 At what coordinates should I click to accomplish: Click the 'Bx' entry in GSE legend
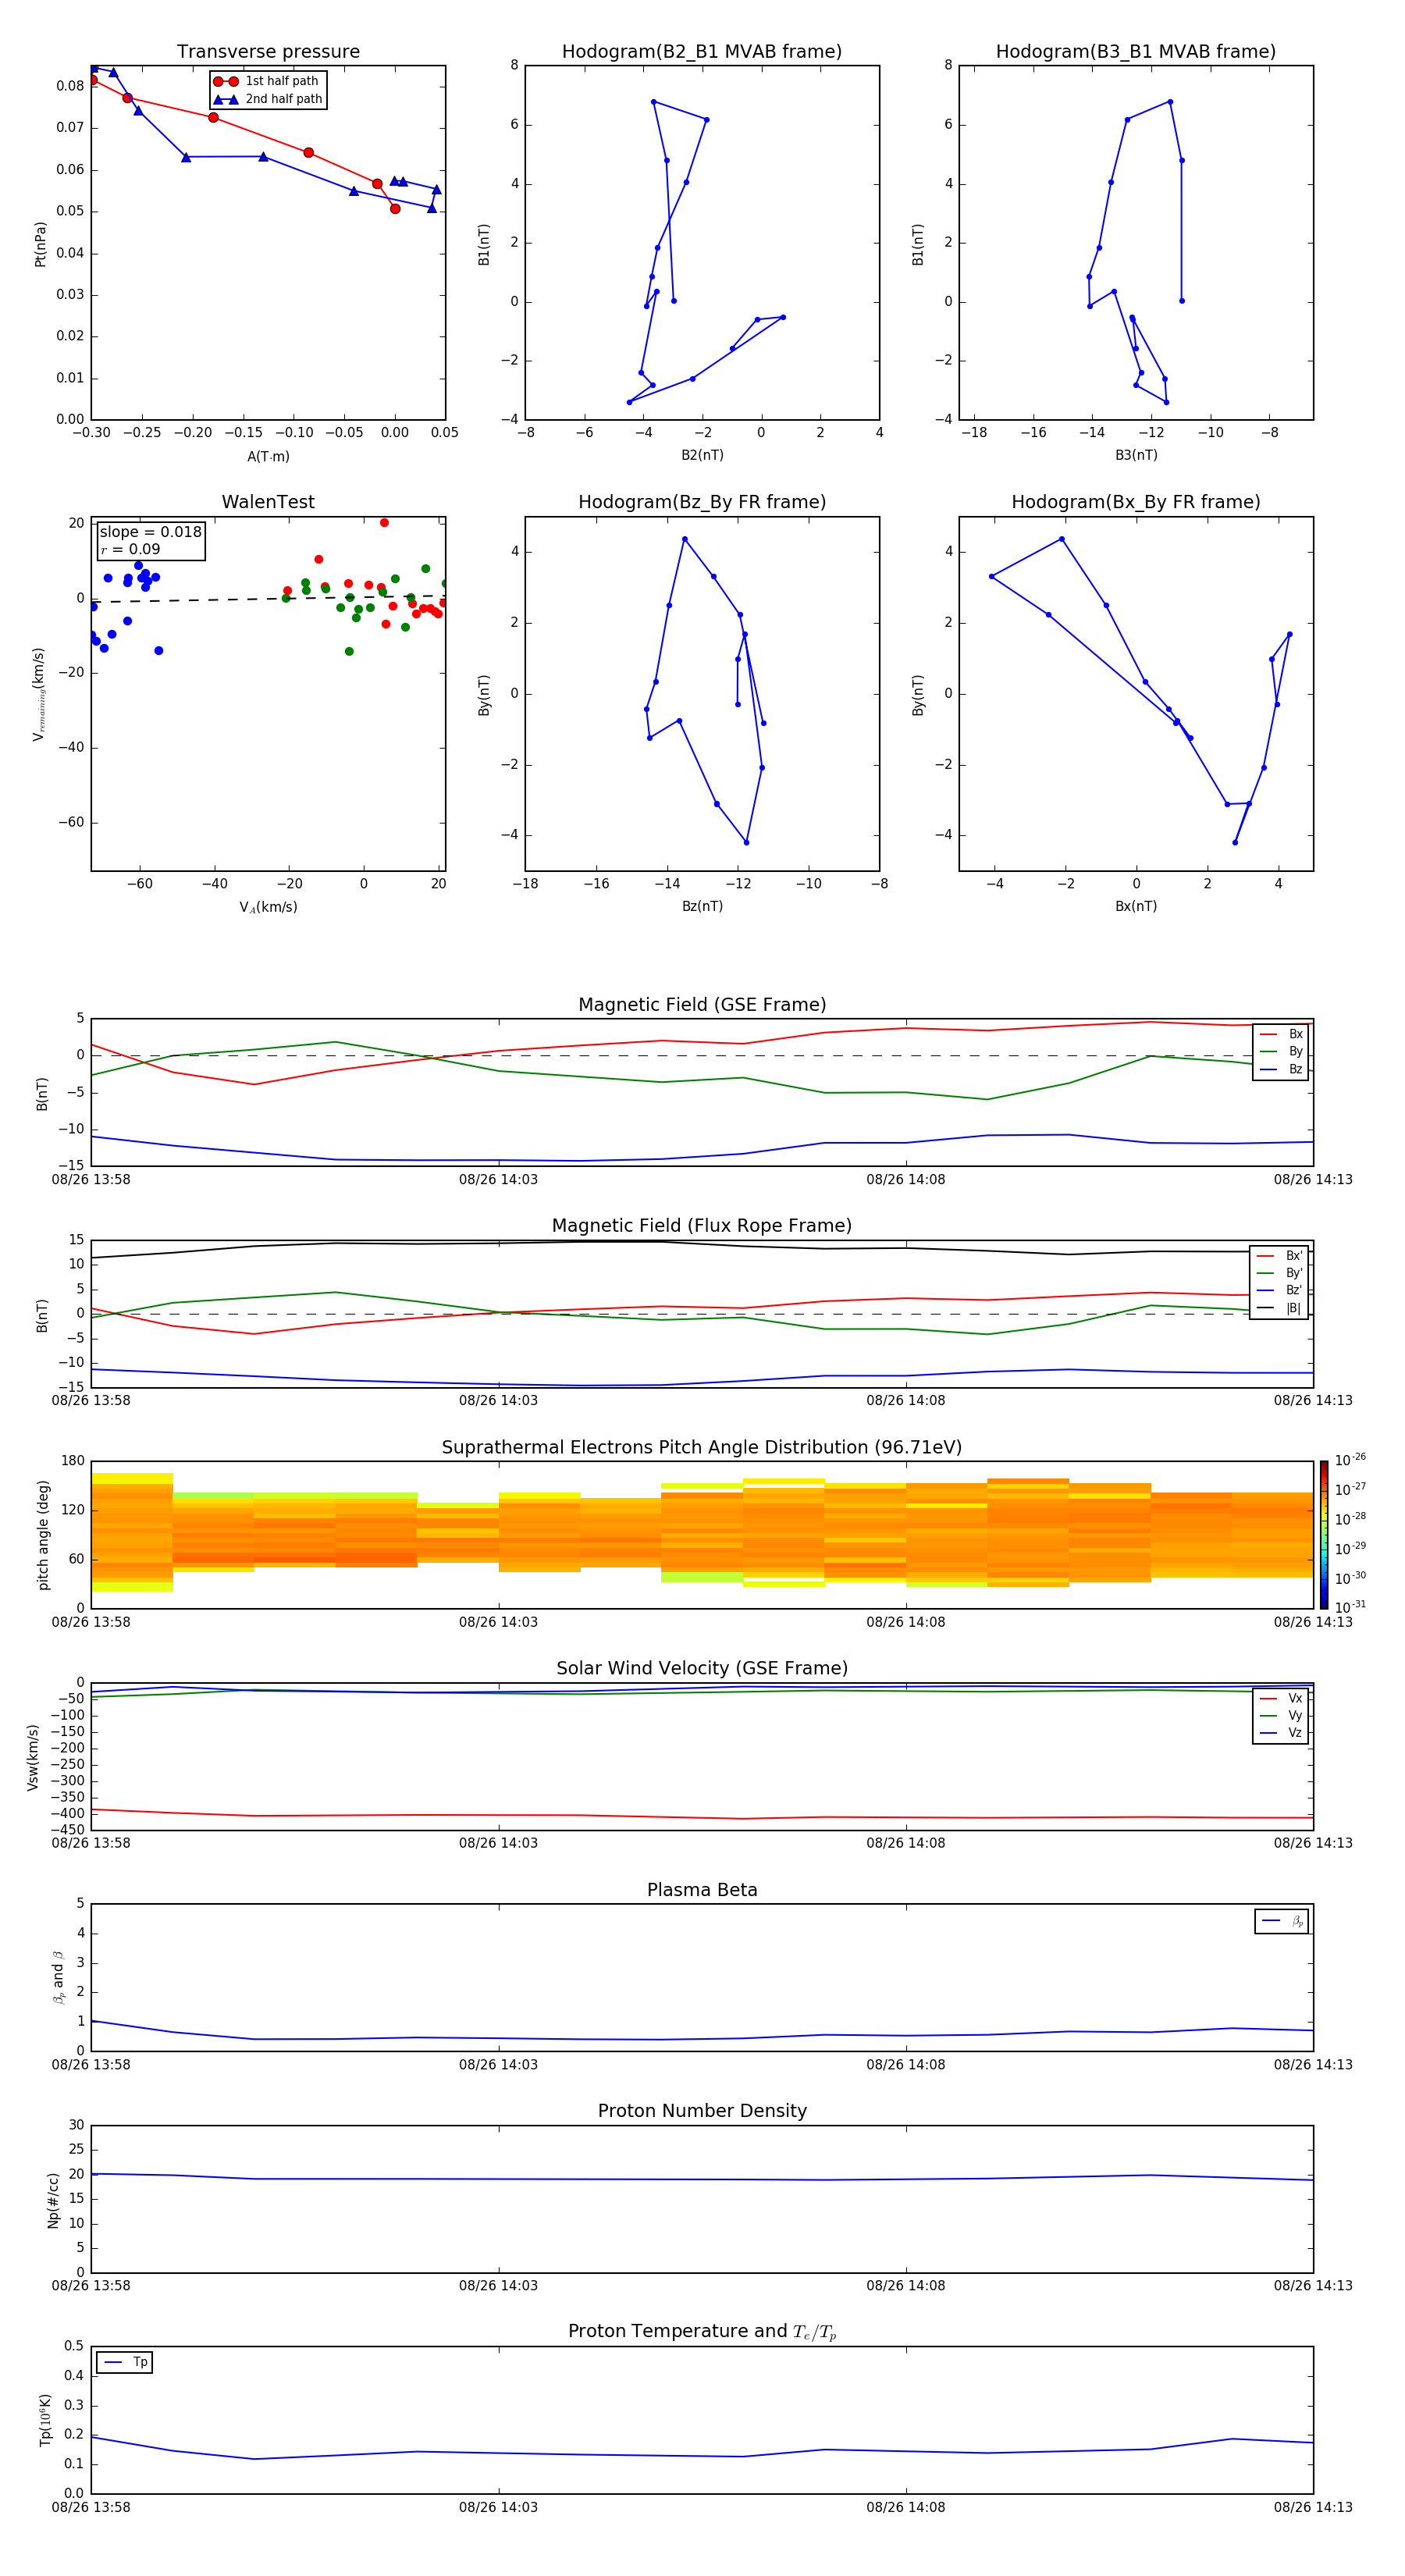(1281, 1034)
